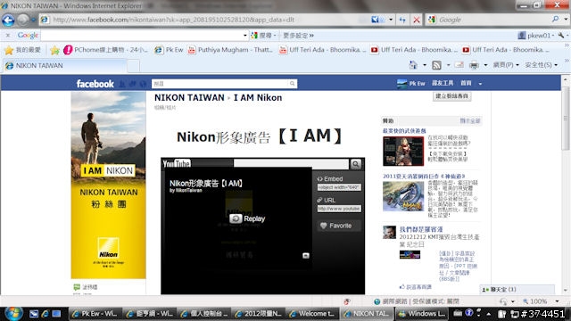Screen dimensions: 571x321
Task: Open the Pk Ew bookmark in favorites bar
Action: coord(169,50)
